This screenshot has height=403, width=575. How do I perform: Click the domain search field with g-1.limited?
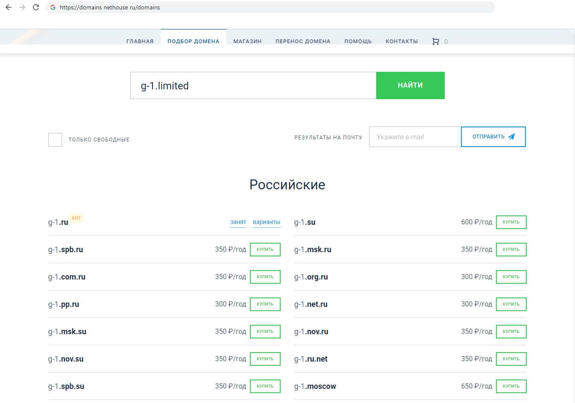pos(253,85)
